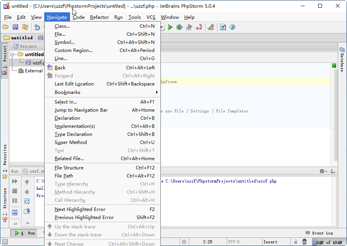347x246 pixels.
Task: Toggle soft wraps icon in Run panel
Action: click(27, 201)
